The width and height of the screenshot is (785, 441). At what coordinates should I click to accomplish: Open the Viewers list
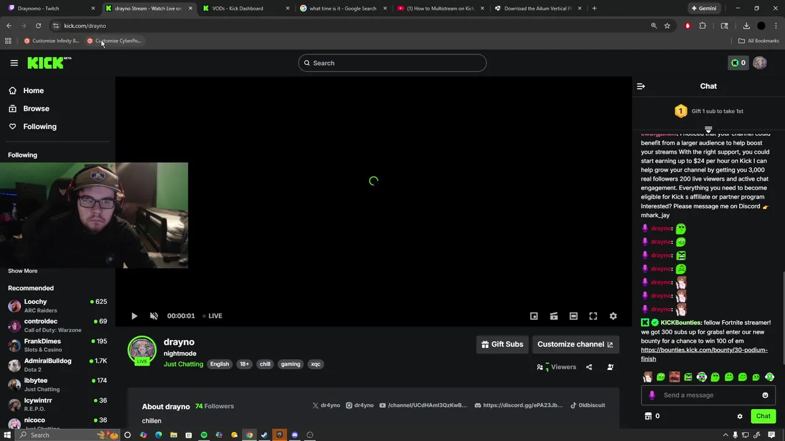tap(557, 367)
